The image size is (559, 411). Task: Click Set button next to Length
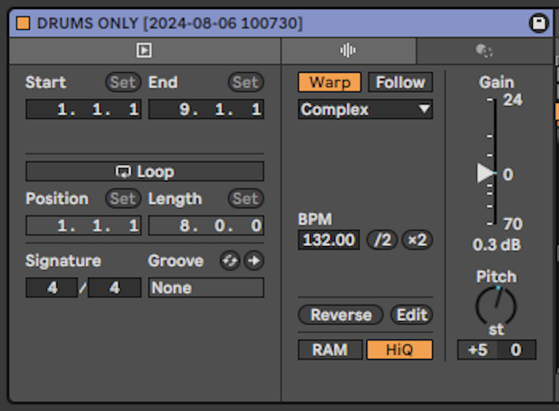(x=245, y=199)
